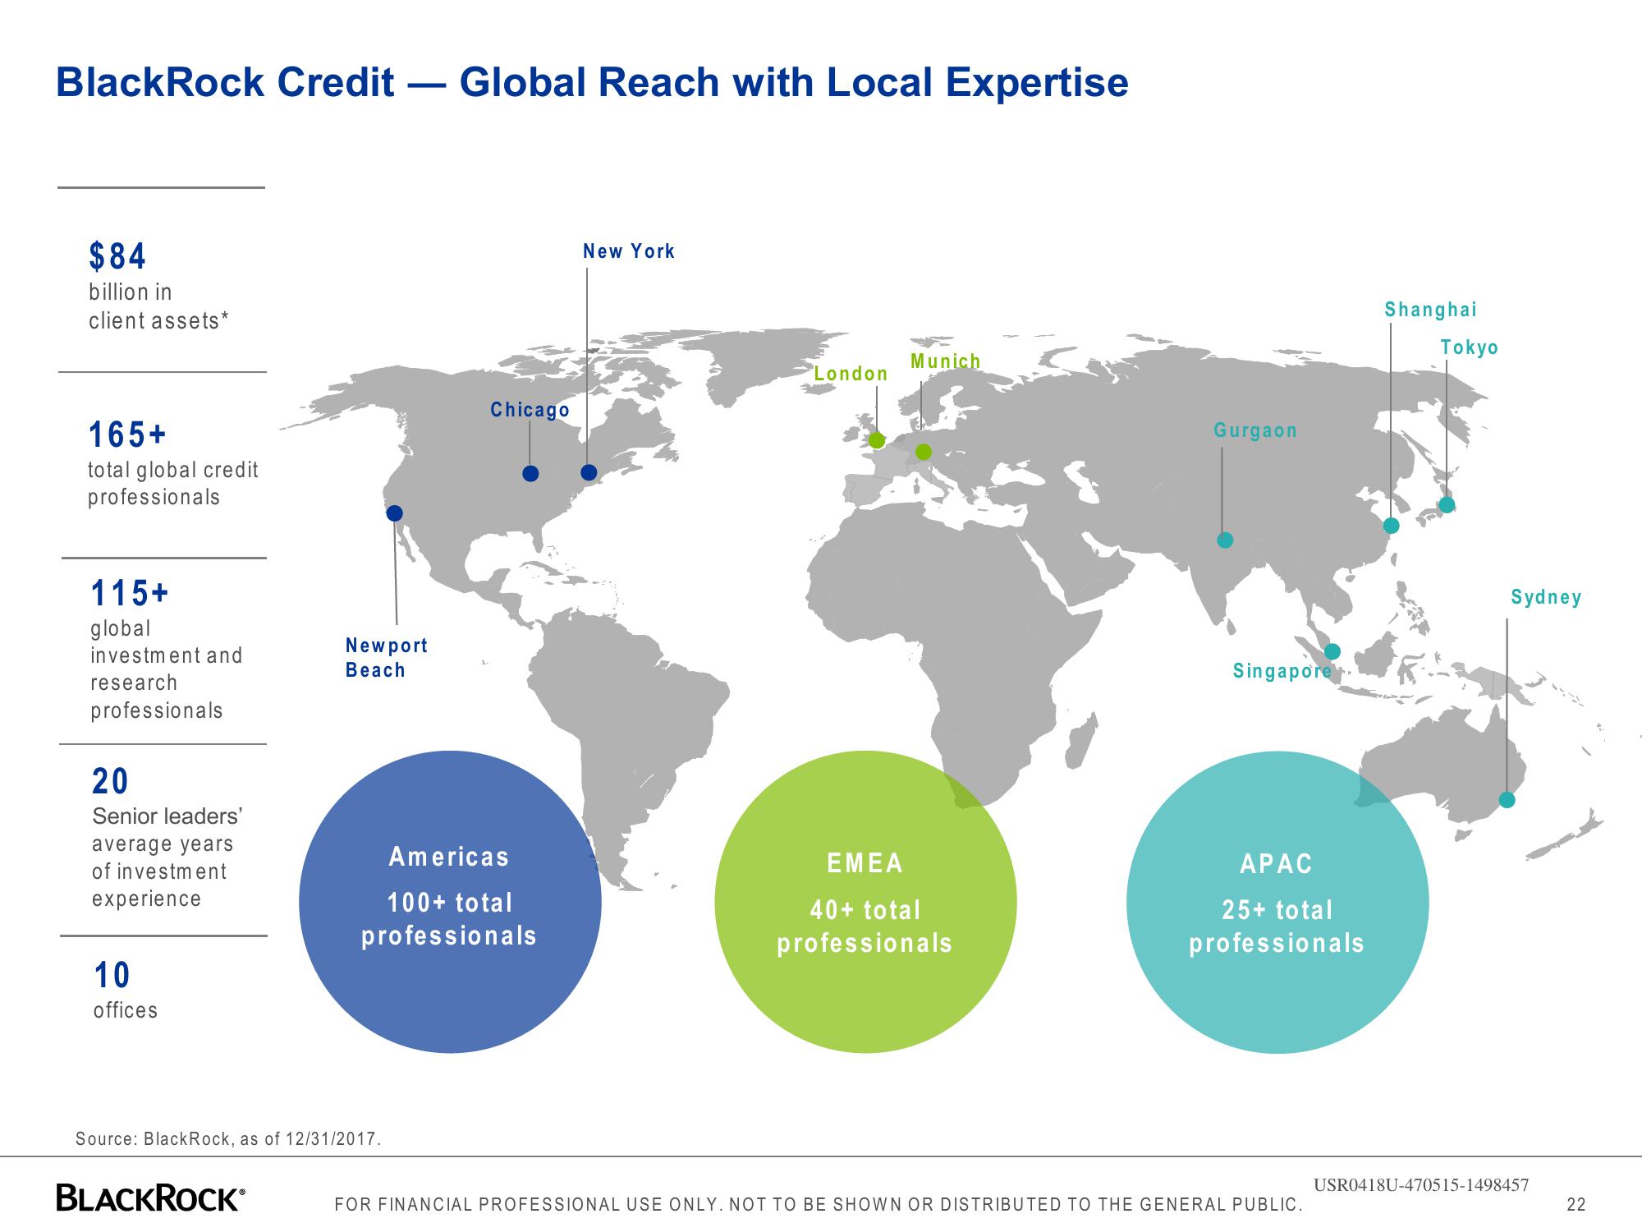
Task: Click the slide title text
Action: coord(592,83)
